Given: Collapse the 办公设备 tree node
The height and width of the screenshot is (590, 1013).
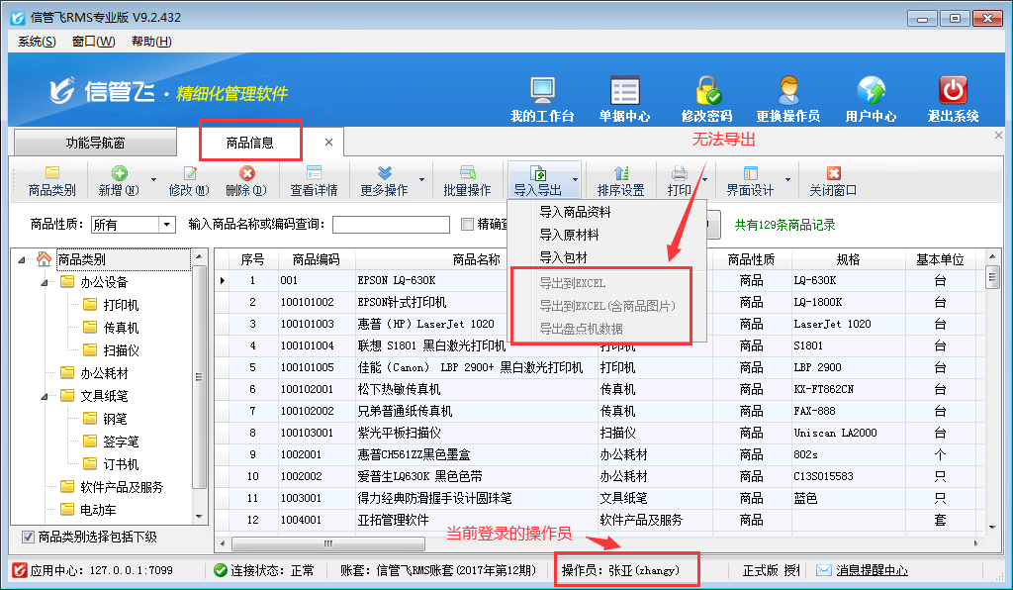Looking at the screenshot, I should click(x=45, y=282).
